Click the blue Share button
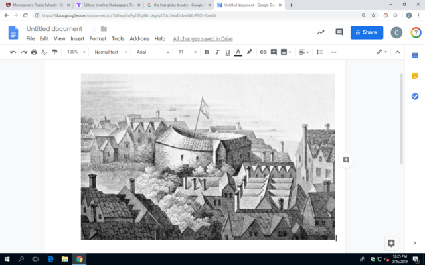 pos(367,32)
